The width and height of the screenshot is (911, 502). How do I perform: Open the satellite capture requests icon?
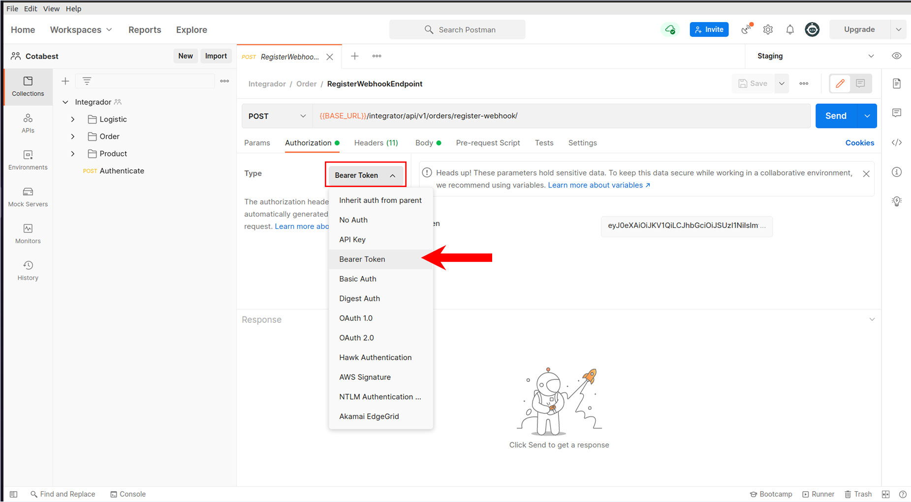[x=747, y=30]
